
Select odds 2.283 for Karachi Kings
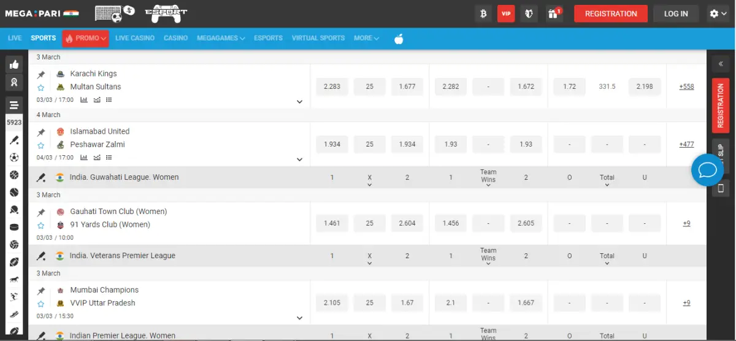(x=331, y=86)
